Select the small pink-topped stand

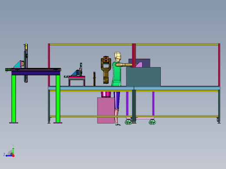coord(77,81)
